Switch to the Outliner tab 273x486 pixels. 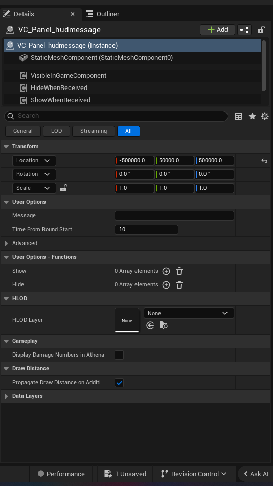(x=103, y=14)
